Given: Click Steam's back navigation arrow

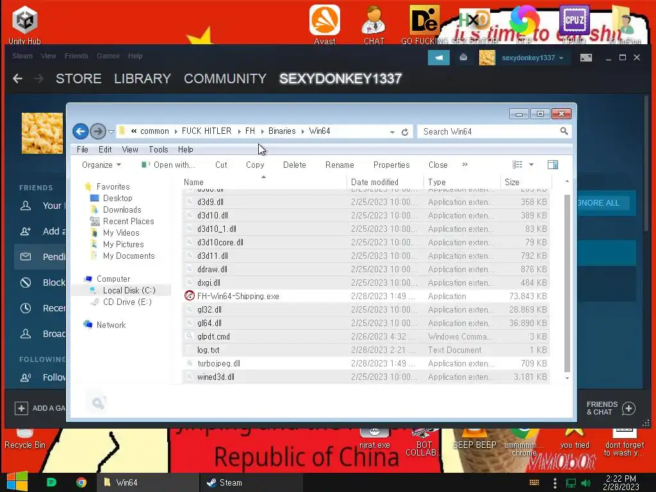Looking at the screenshot, I should pos(17,78).
